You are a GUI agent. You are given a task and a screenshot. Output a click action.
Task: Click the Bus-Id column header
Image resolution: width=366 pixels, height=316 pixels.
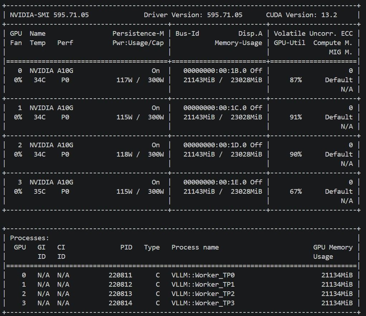pyautogui.click(x=187, y=34)
